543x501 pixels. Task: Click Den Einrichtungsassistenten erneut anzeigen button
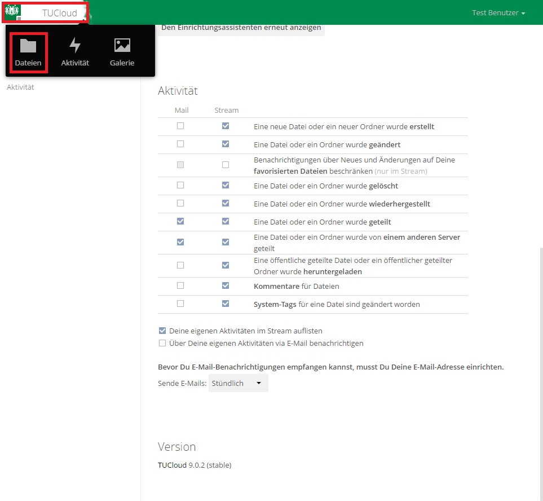(x=241, y=27)
